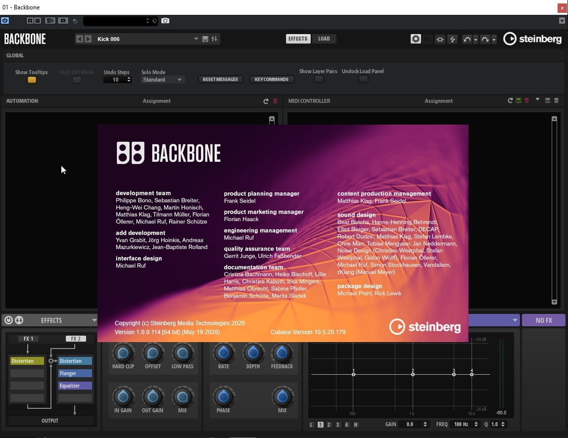Click the up-down arrows beside preset name
The height and width of the screenshot is (438, 568).
(214, 39)
